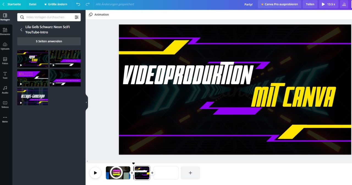Focus the Video Vorlagen search field

point(45,17)
